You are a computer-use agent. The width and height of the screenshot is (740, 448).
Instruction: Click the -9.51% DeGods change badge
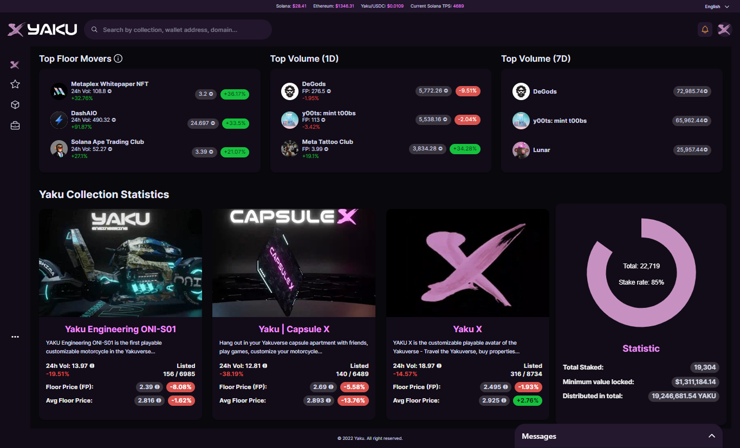click(468, 91)
